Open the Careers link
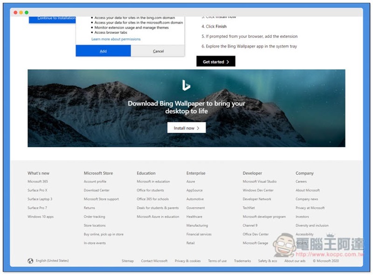Screen dimensions: 373x275 (301, 181)
